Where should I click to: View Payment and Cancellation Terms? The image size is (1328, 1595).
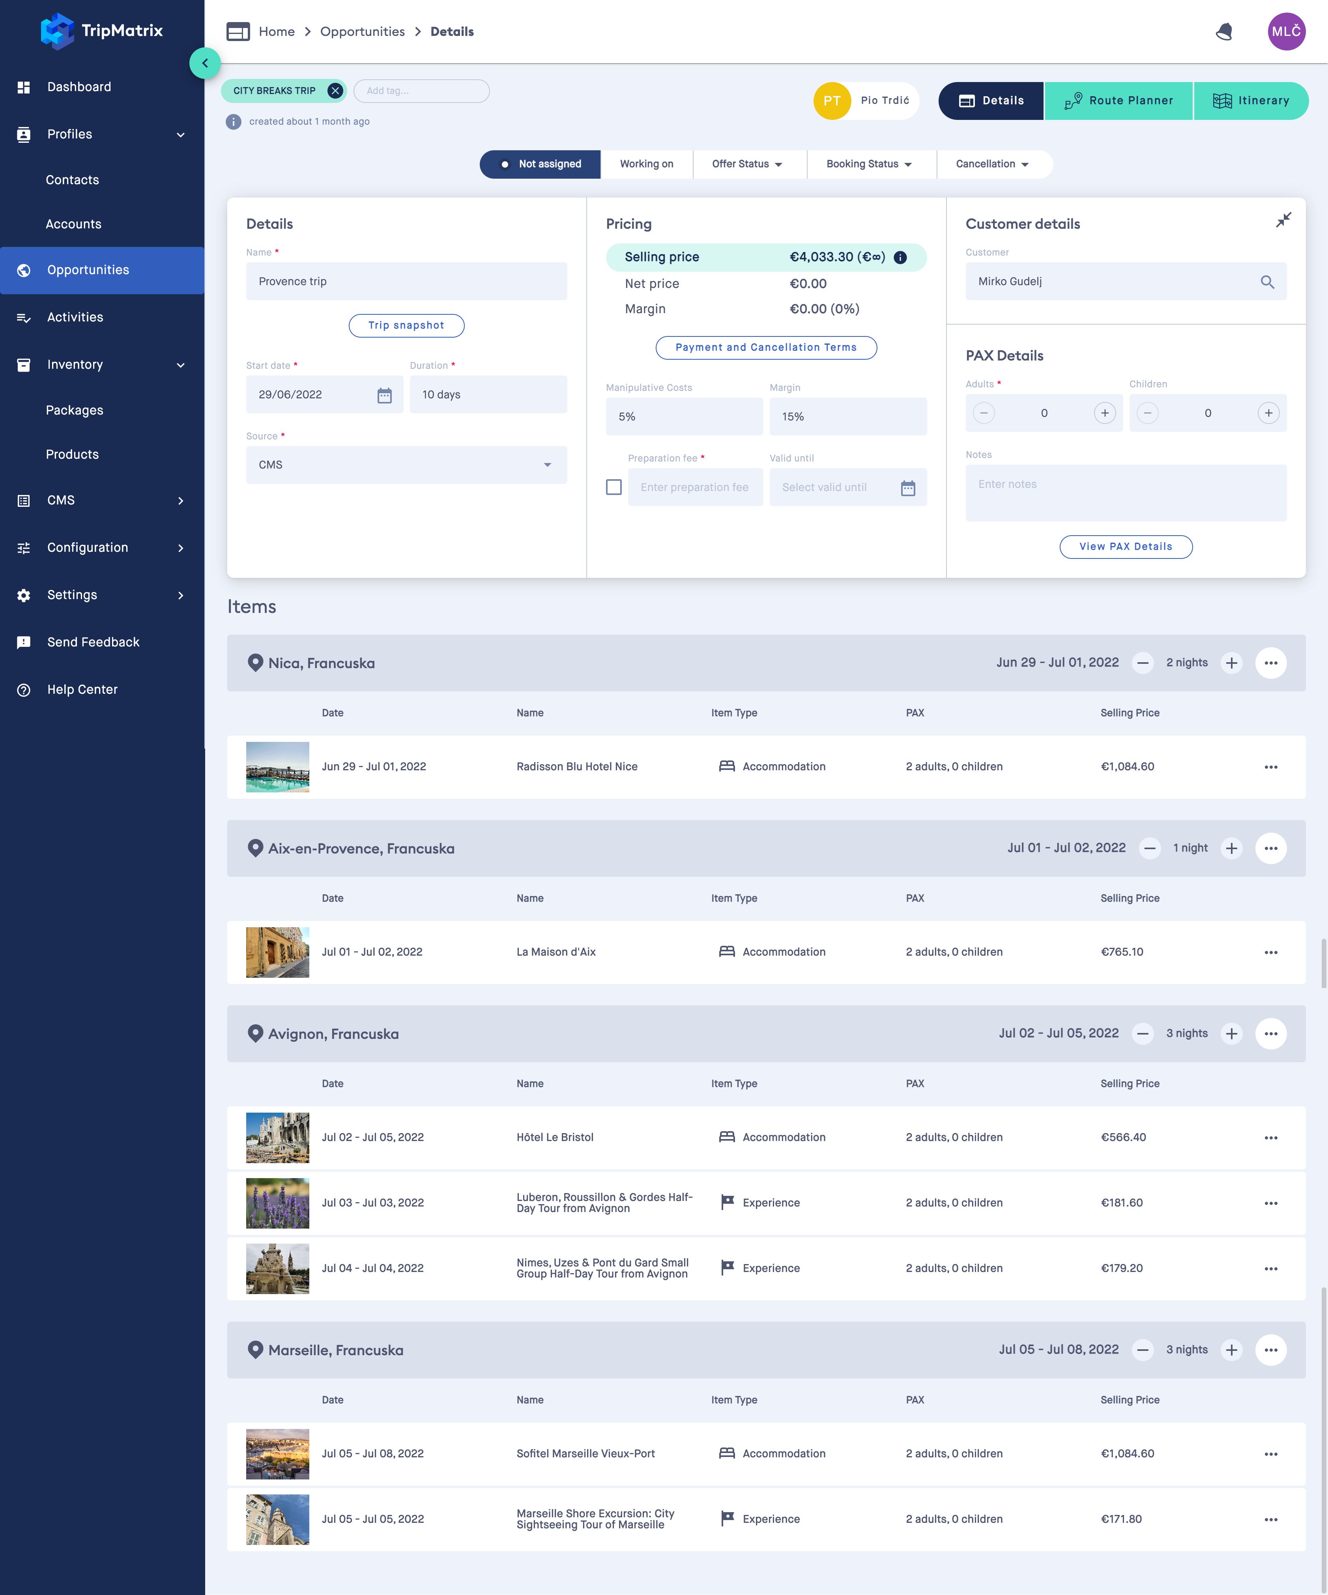766,347
